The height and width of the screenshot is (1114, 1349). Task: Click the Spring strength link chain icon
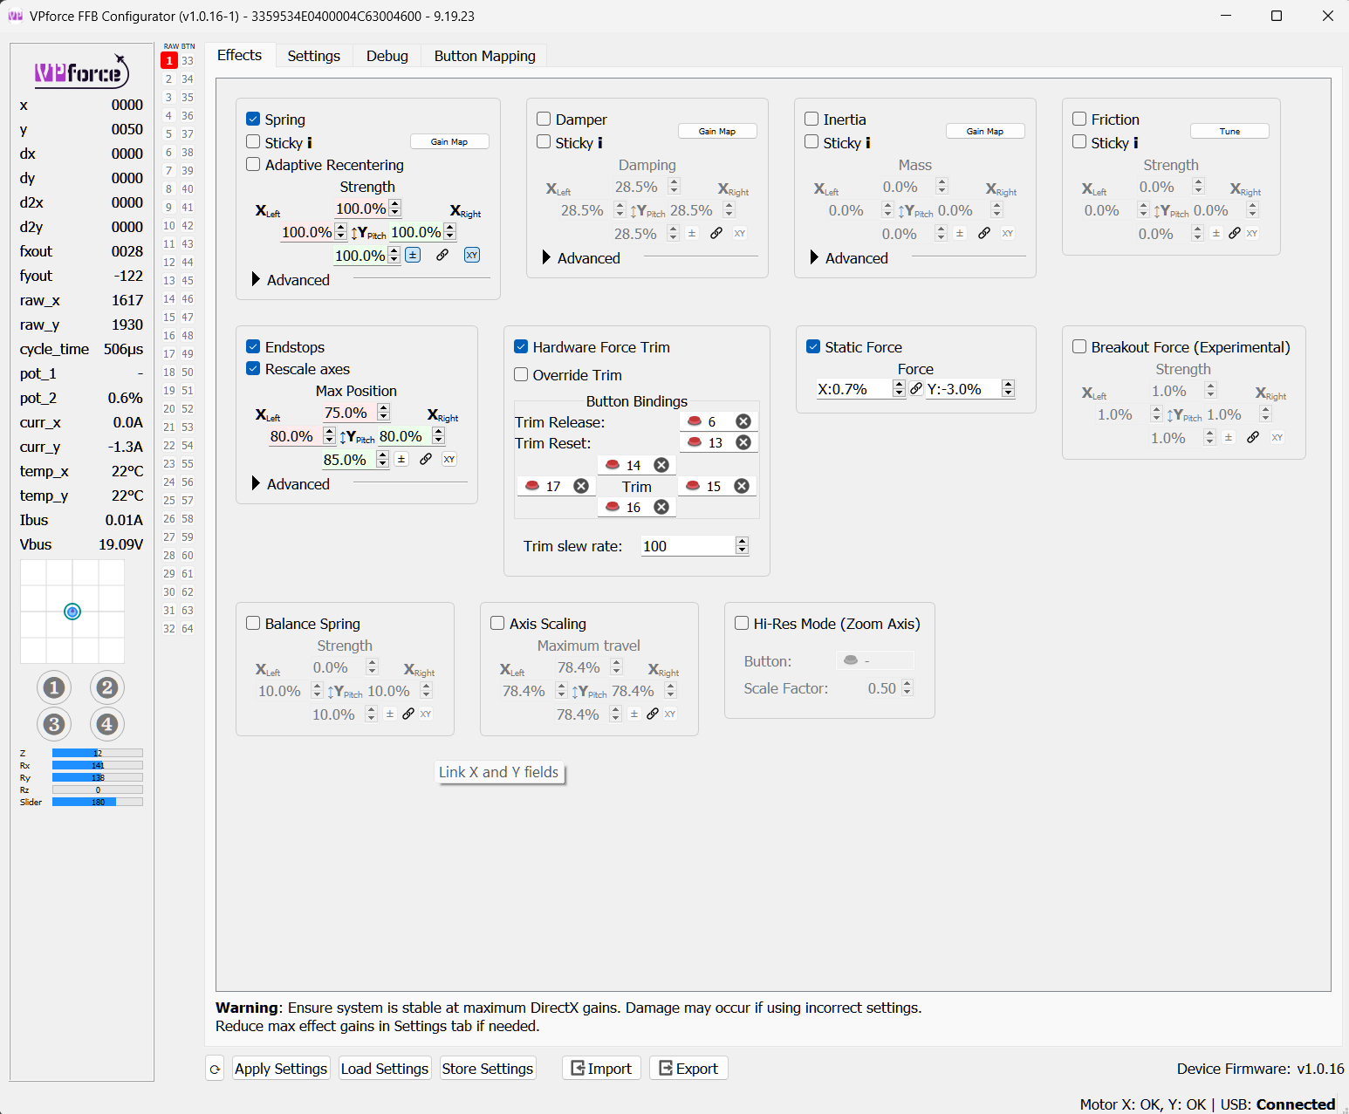coord(442,255)
